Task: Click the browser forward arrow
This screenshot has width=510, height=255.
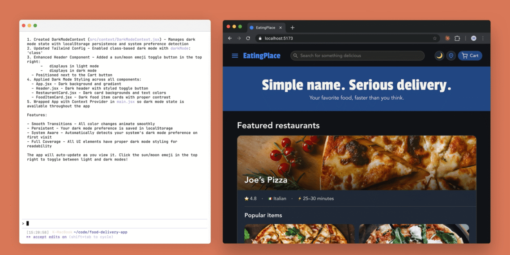Action: pos(239,38)
